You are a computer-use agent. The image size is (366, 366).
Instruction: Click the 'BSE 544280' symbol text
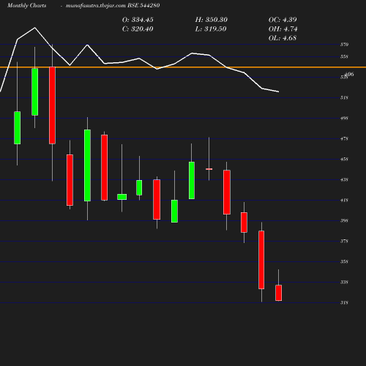(143, 5)
